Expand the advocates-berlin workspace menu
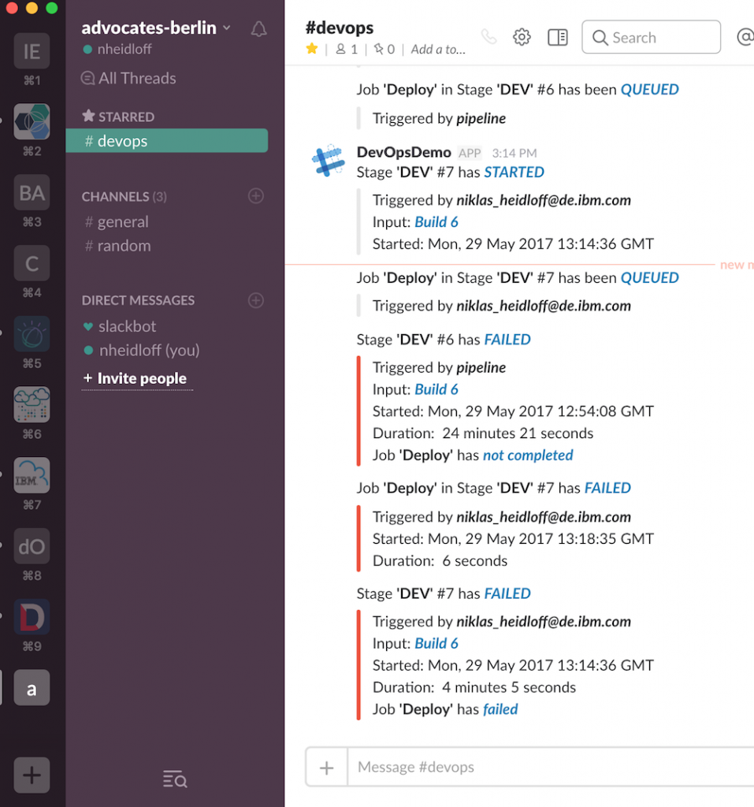Viewport: 754px width, 807px height. [156, 28]
